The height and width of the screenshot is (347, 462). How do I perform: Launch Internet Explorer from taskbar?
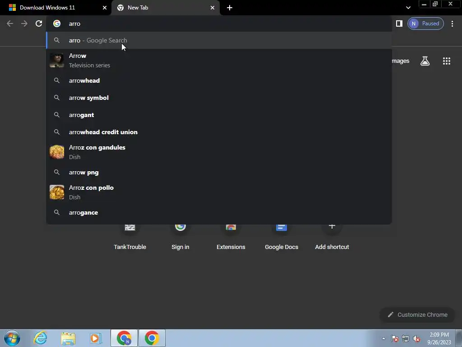(40, 338)
